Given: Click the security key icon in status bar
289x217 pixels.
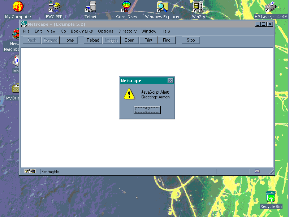Looking at the screenshot, I should 30,171.
